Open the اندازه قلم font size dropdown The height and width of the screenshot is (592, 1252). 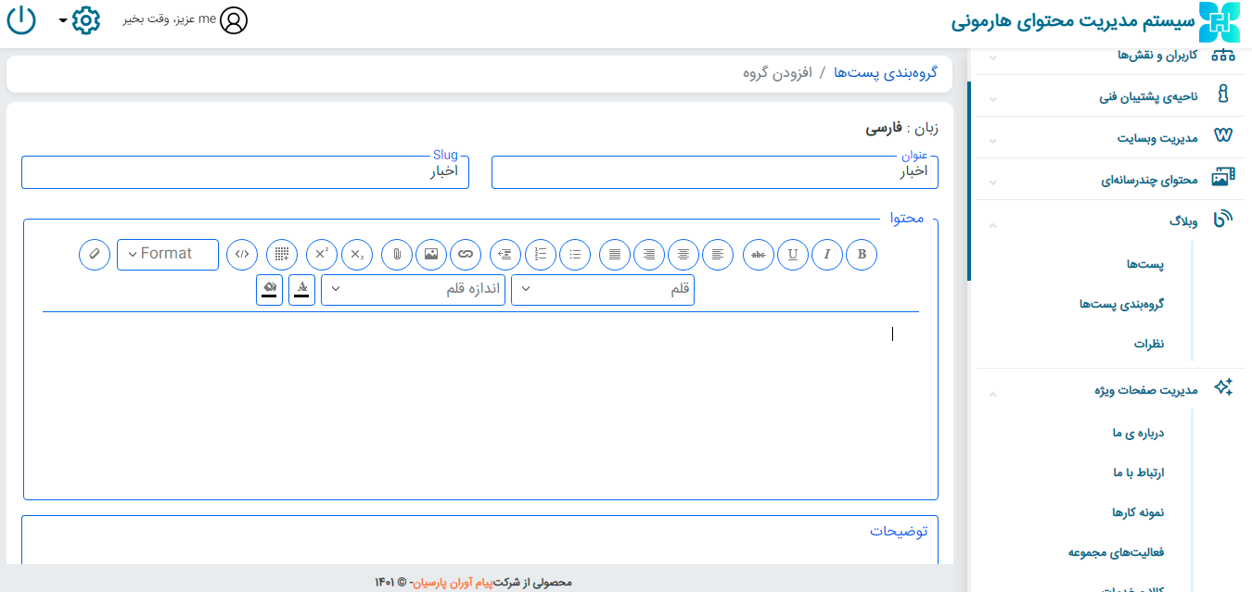click(x=414, y=289)
